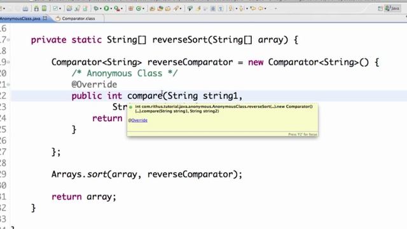This screenshot has height=229, width=407.
Task: Click the Last Edit Location icon
Action: pos(252,8)
